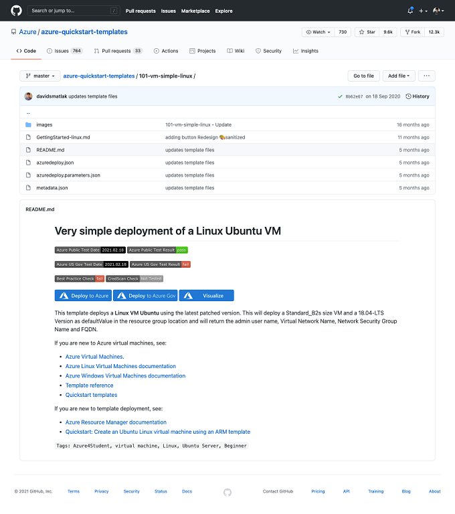Click the footer GitHub mark icon
Viewport: 455px width, 514px height.
tap(227, 492)
